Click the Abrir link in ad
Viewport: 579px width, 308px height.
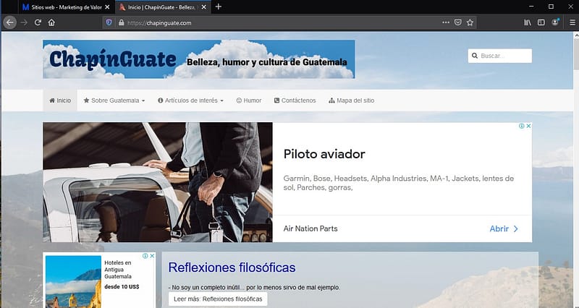pyautogui.click(x=504, y=228)
